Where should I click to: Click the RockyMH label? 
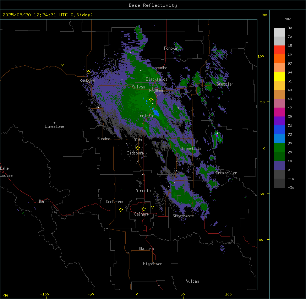click(x=87, y=81)
